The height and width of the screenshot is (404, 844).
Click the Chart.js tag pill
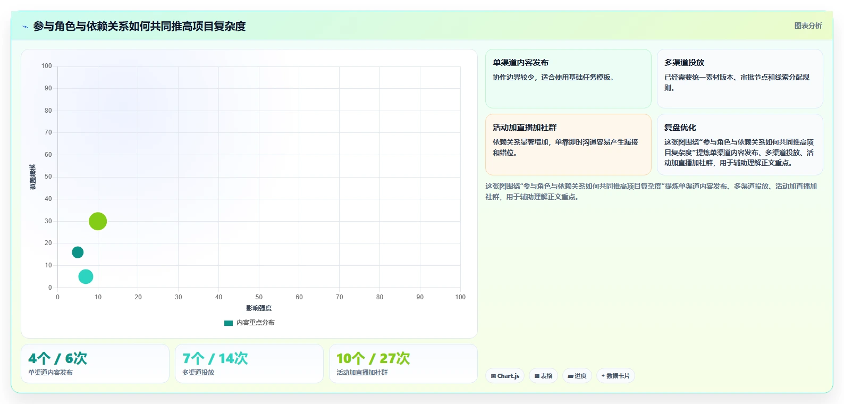(x=505, y=376)
